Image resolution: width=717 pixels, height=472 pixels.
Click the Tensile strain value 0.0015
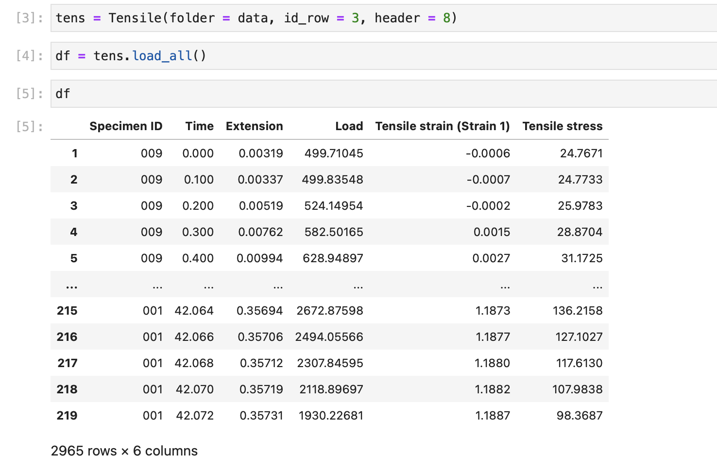(492, 232)
